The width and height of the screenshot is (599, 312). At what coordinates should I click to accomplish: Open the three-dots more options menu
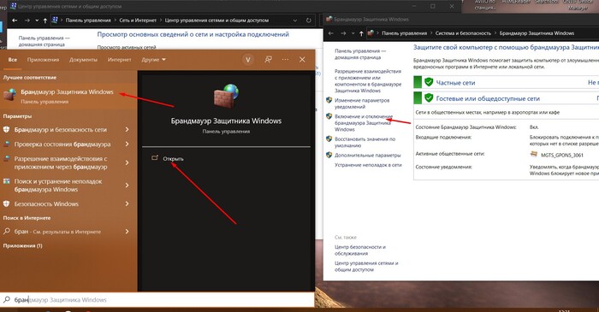tap(285, 60)
